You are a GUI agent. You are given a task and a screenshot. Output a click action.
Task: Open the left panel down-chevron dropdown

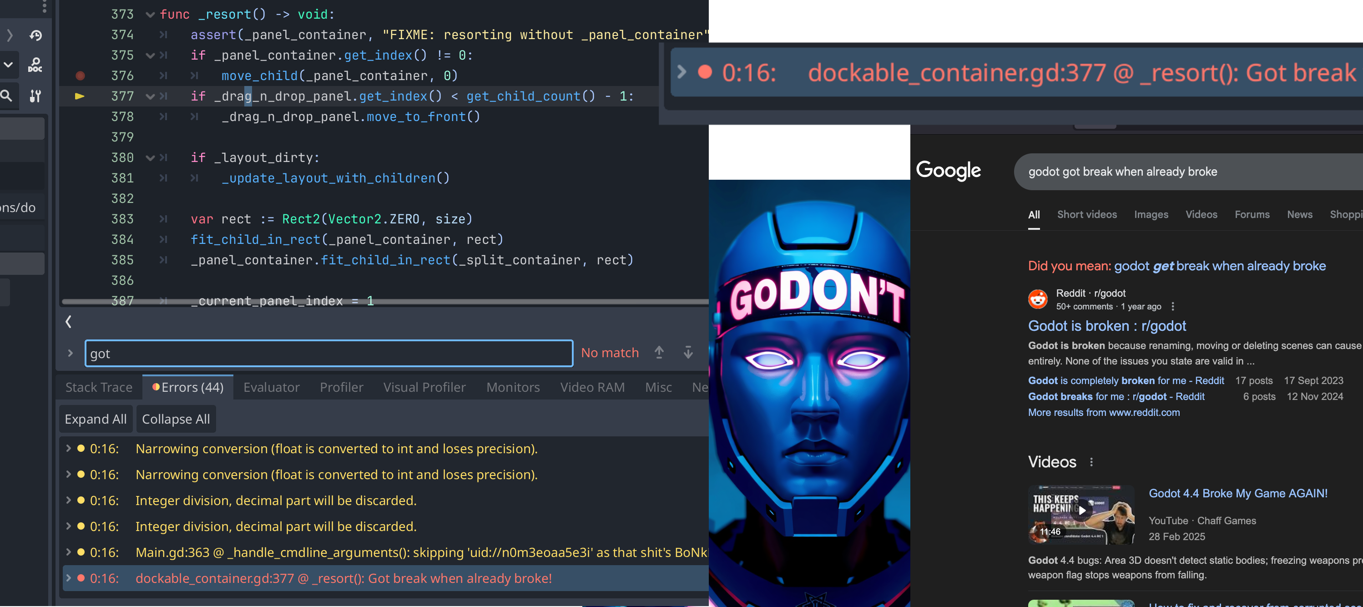(9, 65)
